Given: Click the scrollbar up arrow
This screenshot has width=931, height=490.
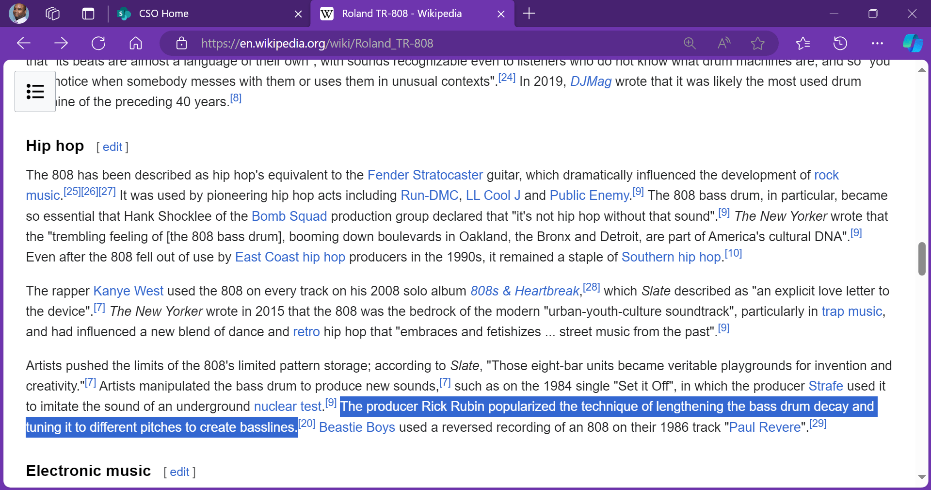Looking at the screenshot, I should click(922, 70).
